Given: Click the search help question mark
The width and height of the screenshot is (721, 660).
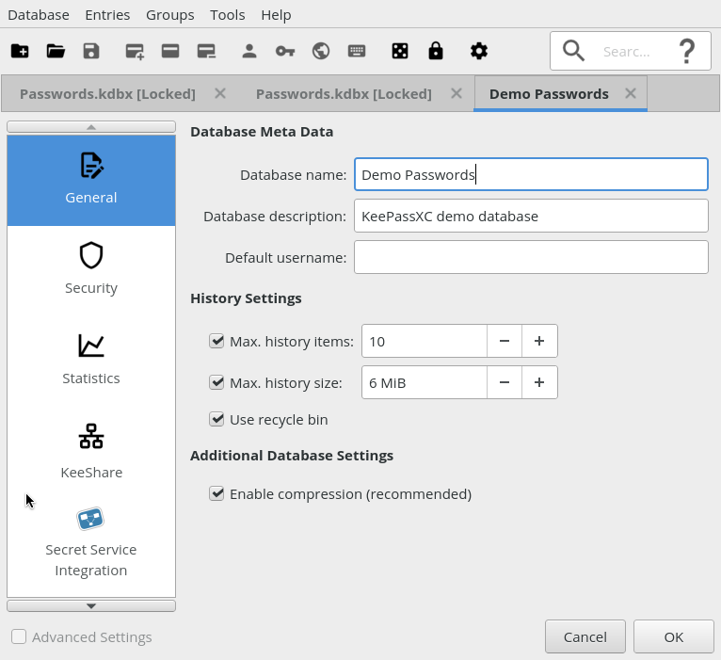Looking at the screenshot, I should tap(687, 51).
